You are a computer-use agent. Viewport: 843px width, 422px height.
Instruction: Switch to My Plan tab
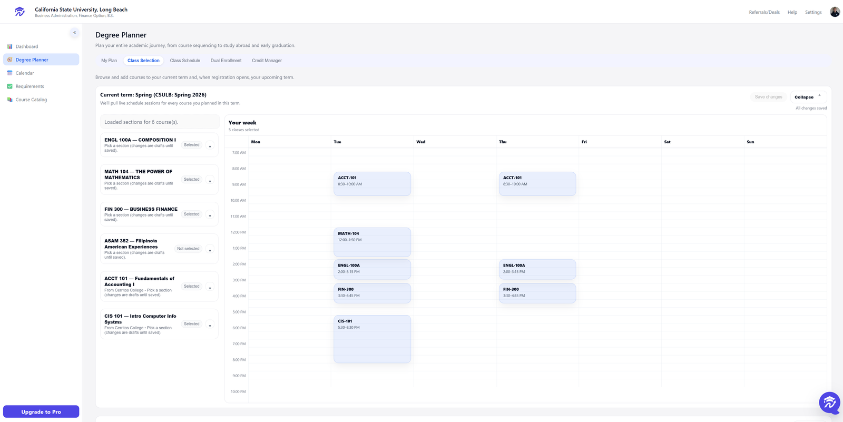(109, 61)
